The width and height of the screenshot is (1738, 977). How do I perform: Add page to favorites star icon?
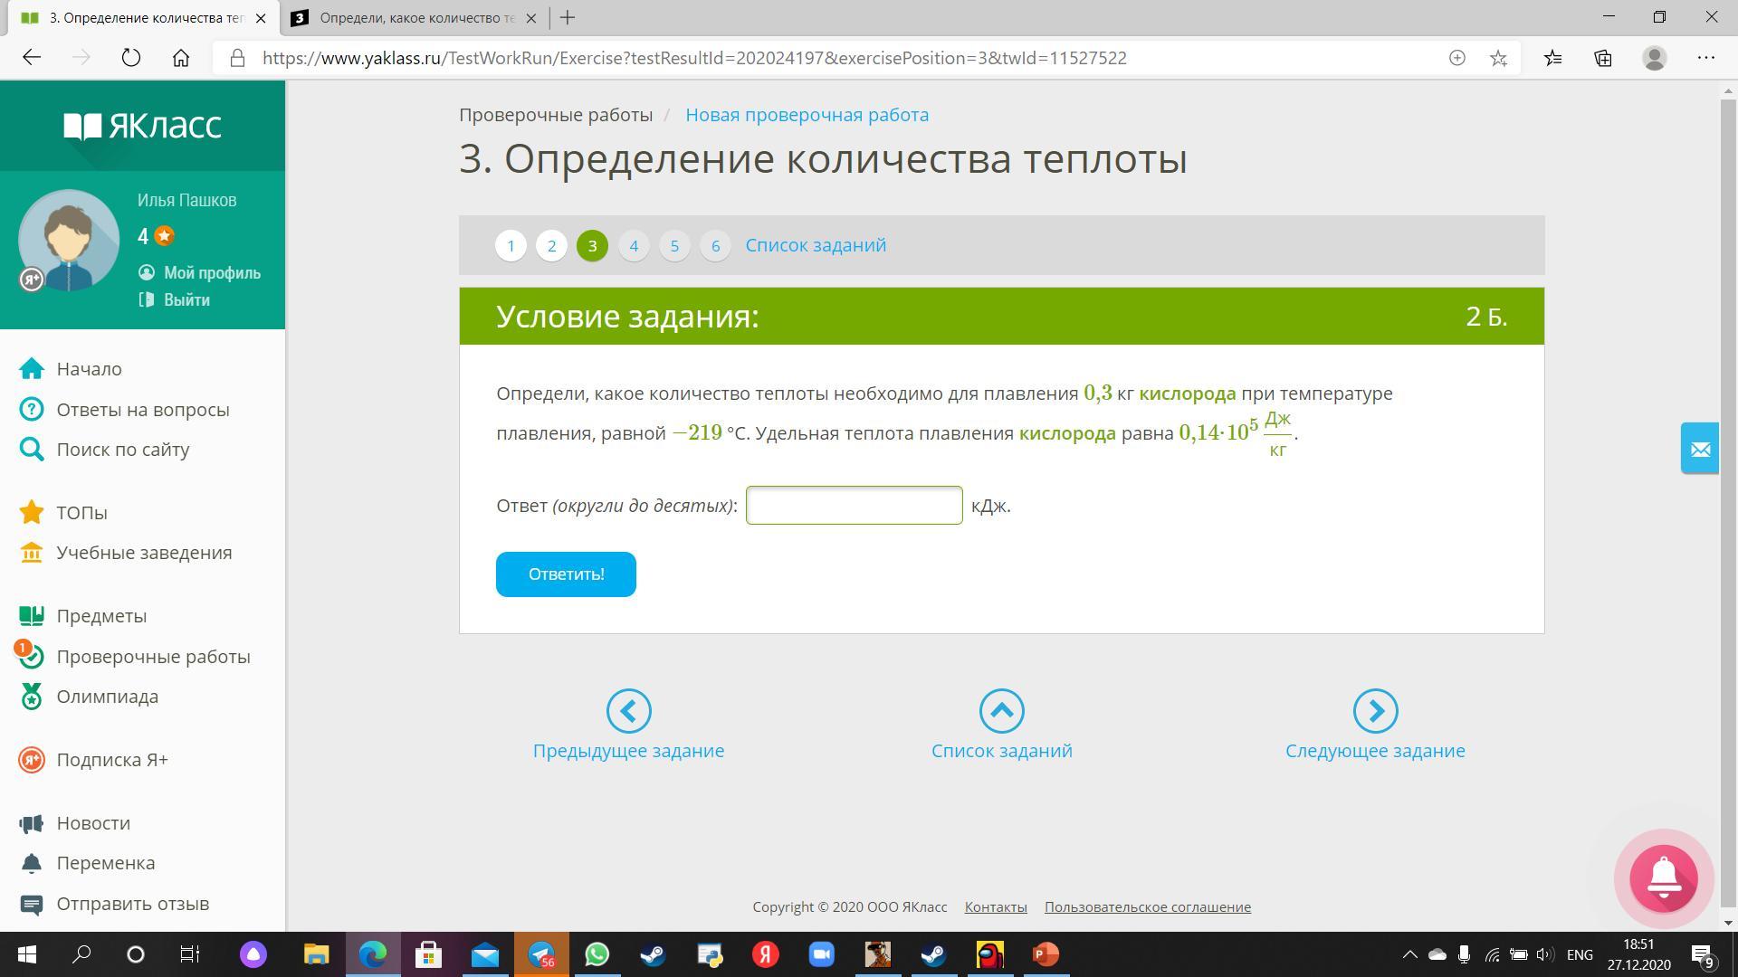coord(1498,58)
